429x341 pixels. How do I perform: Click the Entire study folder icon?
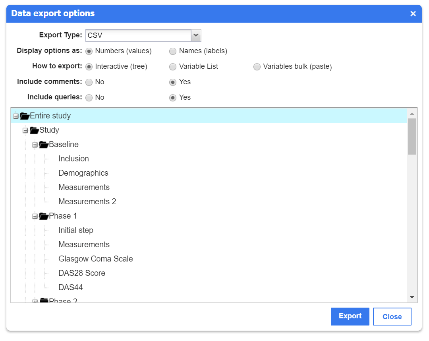pyautogui.click(x=25, y=116)
